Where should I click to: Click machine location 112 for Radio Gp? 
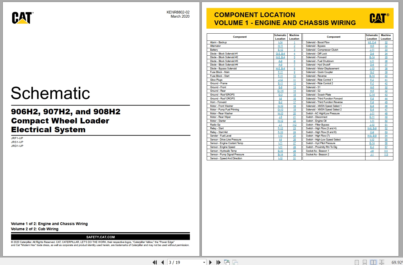pyautogui.click(x=294, y=125)
